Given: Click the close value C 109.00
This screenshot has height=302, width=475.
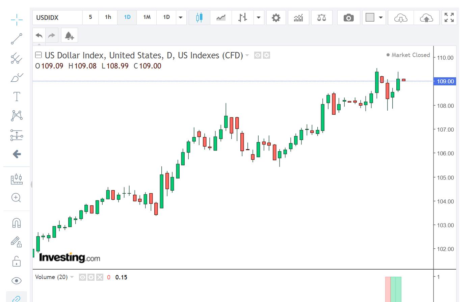Looking at the screenshot, I should [148, 66].
